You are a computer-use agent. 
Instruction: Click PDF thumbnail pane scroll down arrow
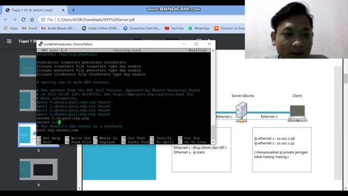(79, 188)
